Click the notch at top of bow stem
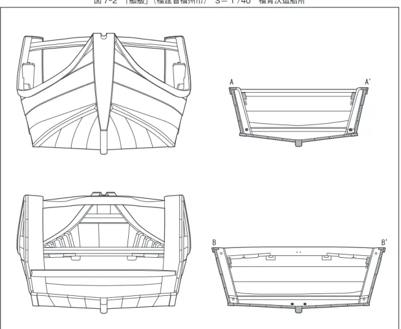The image size is (401, 329). (x=104, y=36)
